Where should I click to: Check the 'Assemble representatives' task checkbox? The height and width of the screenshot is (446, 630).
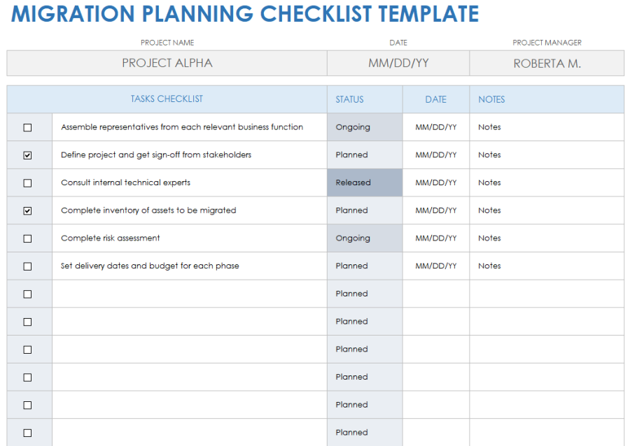[28, 127]
